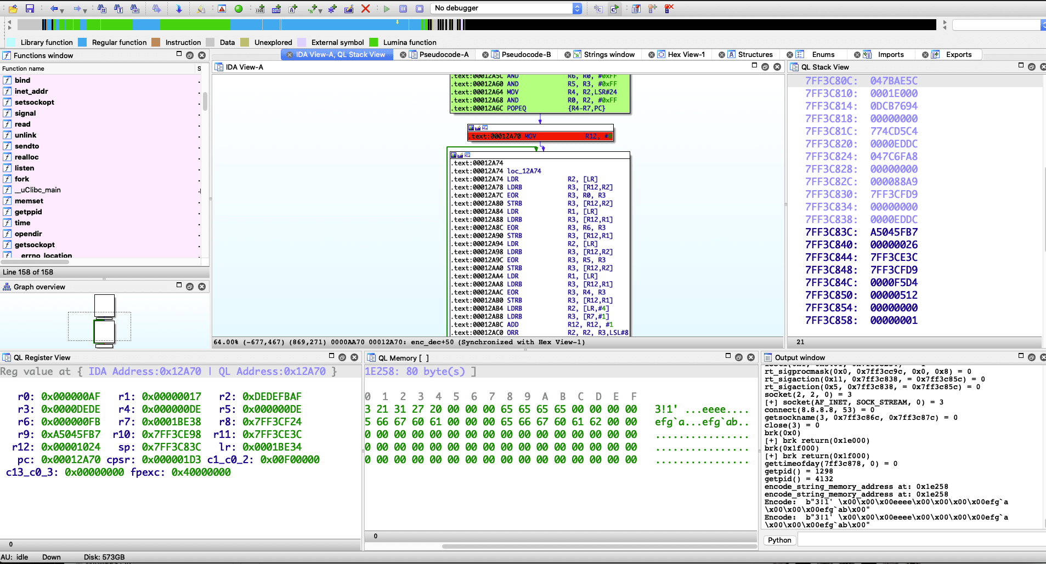
Task: Expand the back arrow history dropdown
Action: [62, 10]
